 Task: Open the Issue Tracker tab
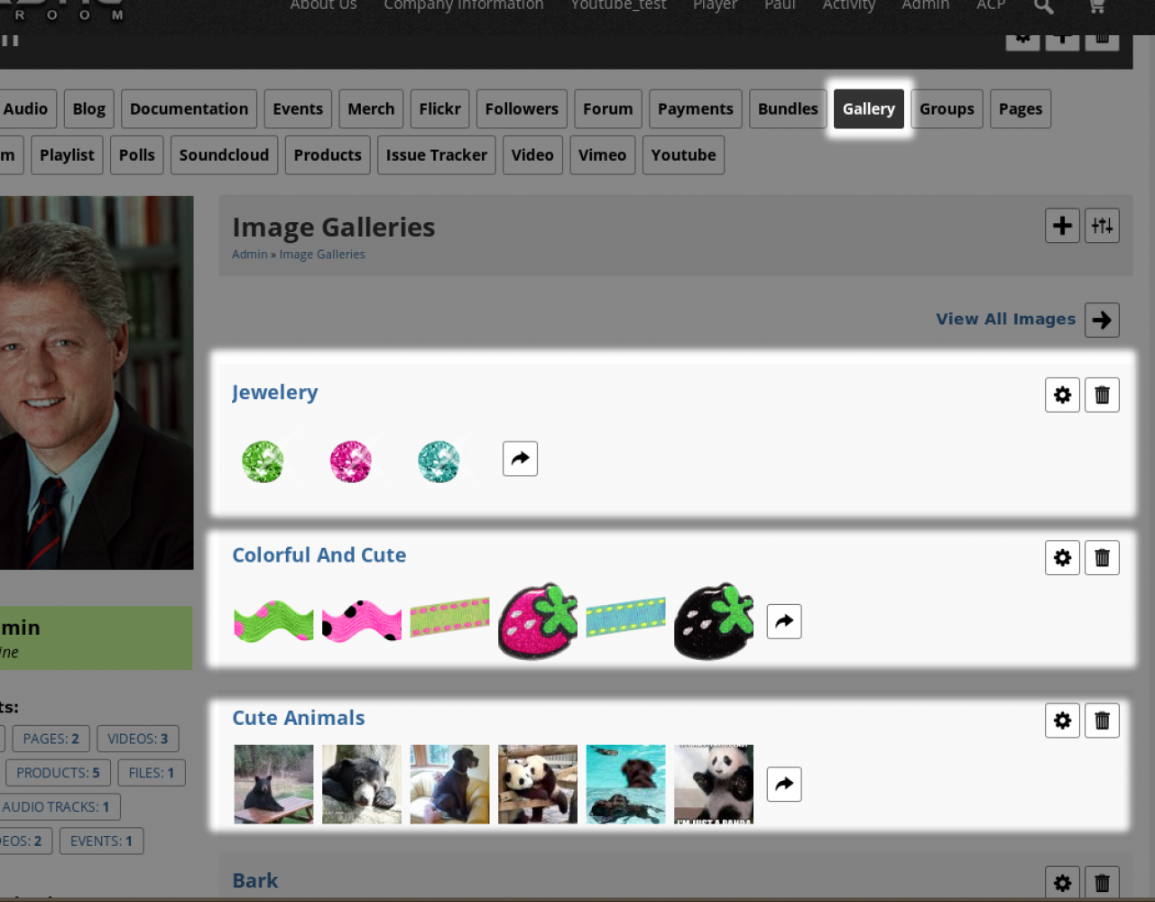437,155
